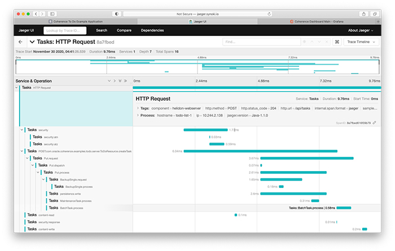Go forward with the Safari forward arrow
395x251 pixels.
[x=42, y=14]
